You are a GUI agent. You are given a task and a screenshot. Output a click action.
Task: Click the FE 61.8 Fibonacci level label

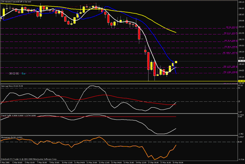click(230, 33)
